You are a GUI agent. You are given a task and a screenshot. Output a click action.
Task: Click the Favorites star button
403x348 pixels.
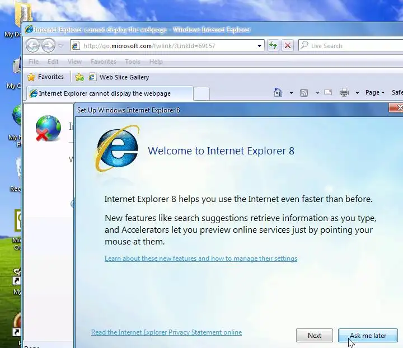tap(45, 77)
